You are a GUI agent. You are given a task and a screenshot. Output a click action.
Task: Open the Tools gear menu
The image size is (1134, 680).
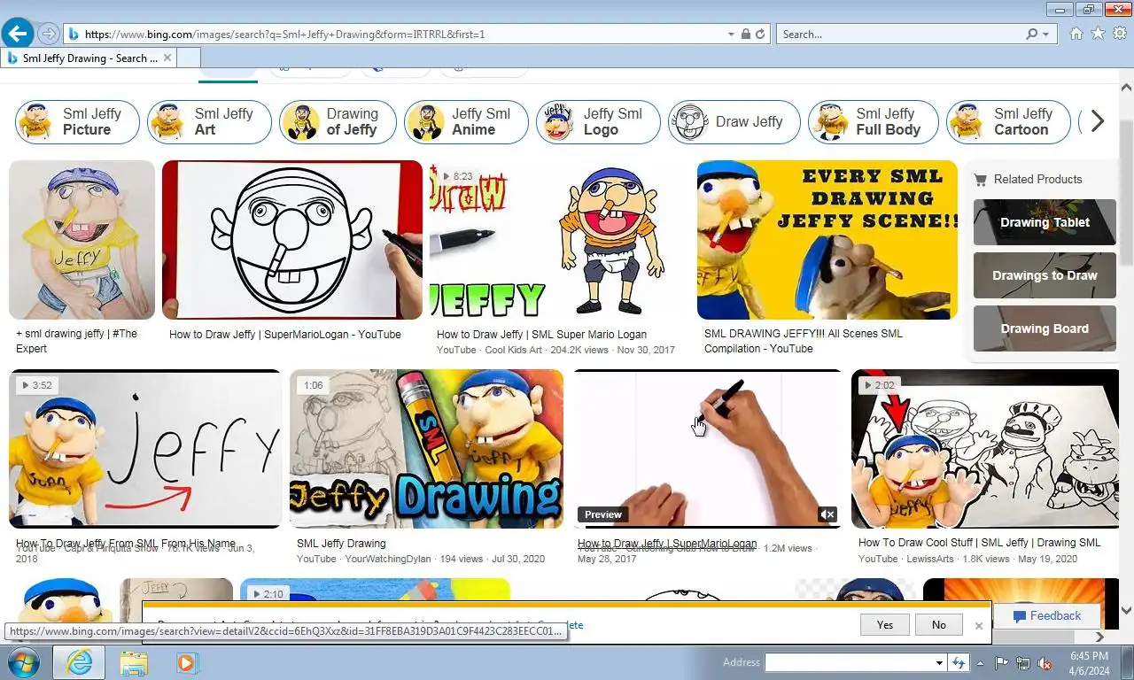point(1120,34)
